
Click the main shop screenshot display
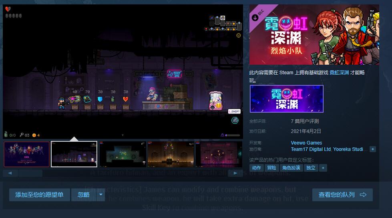point(123,71)
